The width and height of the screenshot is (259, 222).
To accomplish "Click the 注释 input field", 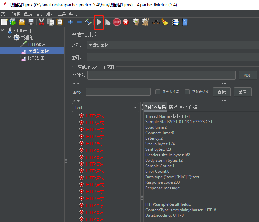I will coord(173,57).
